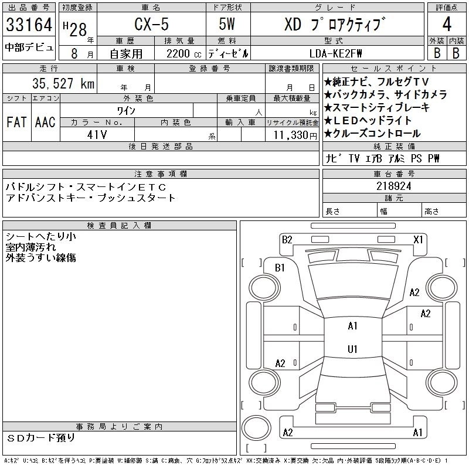The image size is (469, 469).
Task: Select the overall evaluation score 4
Action: click(447, 24)
